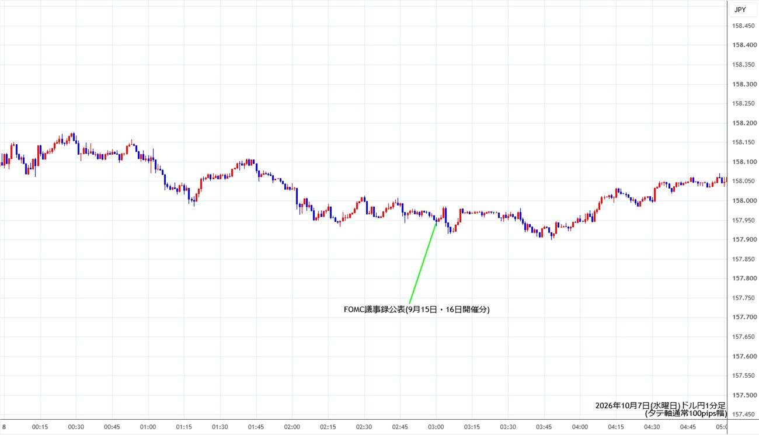This screenshot has width=759, height=435.
Task: Click the 00:15 time axis label
Action: [x=40, y=427]
